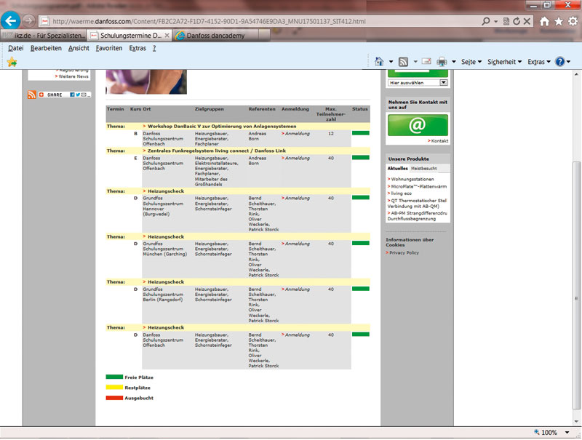582x440 pixels.
Task: Open the Sicherheit dropdown menu
Action: 504,62
